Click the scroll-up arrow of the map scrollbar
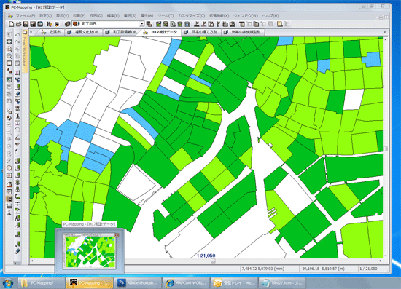This screenshot has width=401, height=289. pos(385,39)
